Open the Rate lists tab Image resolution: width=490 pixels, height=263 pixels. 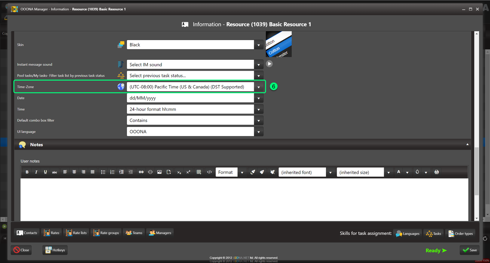click(x=76, y=233)
